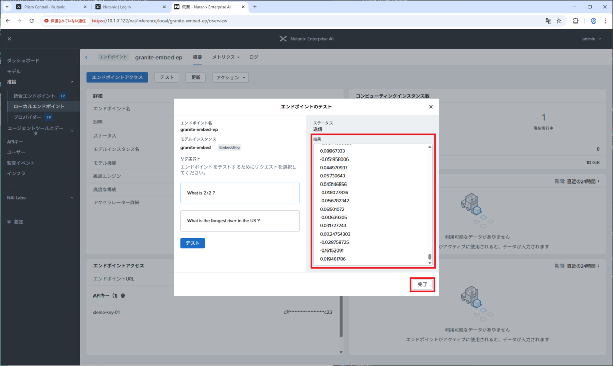Click the Embedding tag next to granite-embed

229,147
